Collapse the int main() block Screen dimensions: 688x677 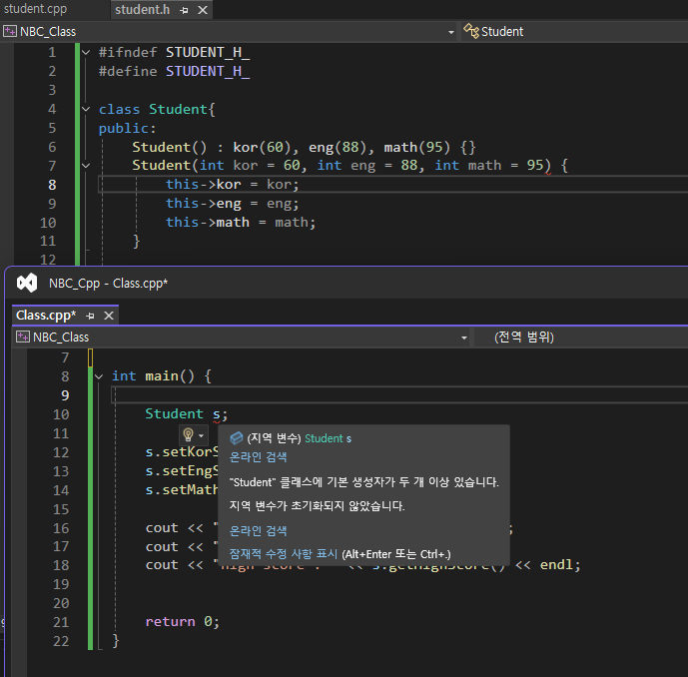[x=99, y=376]
